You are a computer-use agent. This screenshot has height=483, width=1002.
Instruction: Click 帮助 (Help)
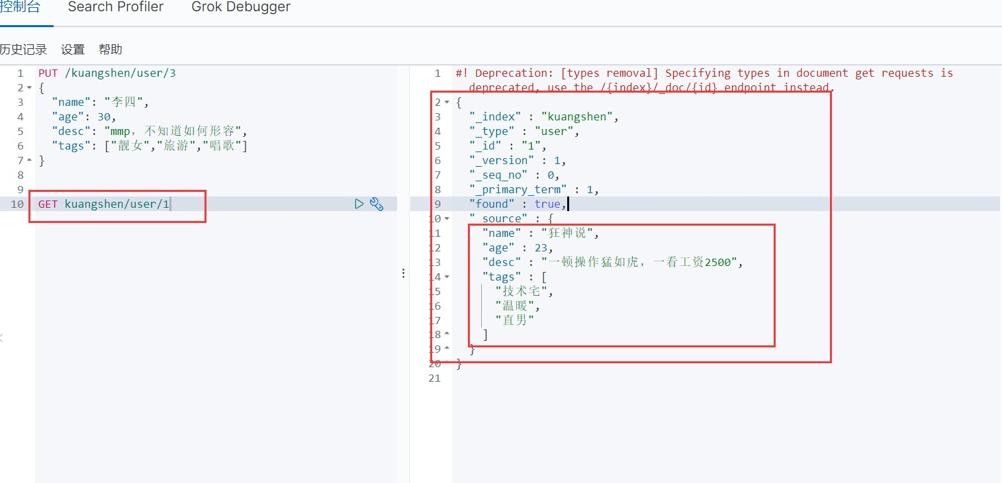[111, 50]
